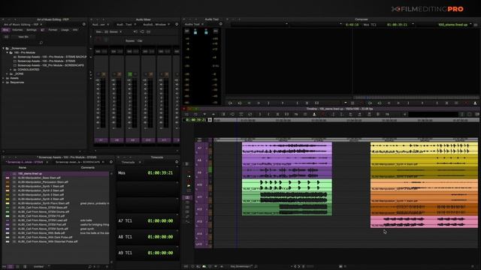Click the Clip mode button in Audio Mixer
Image resolution: width=481 pixels, height=270 pixels.
pos(140,40)
